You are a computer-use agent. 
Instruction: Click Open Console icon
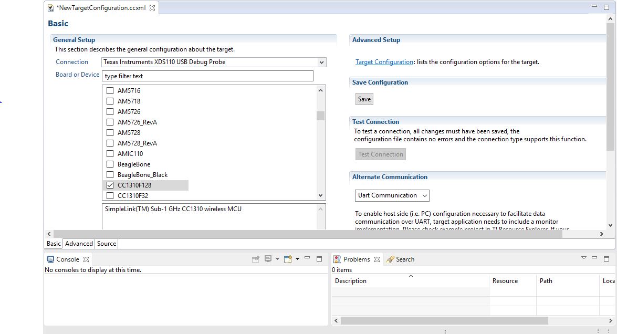coord(288,259)
